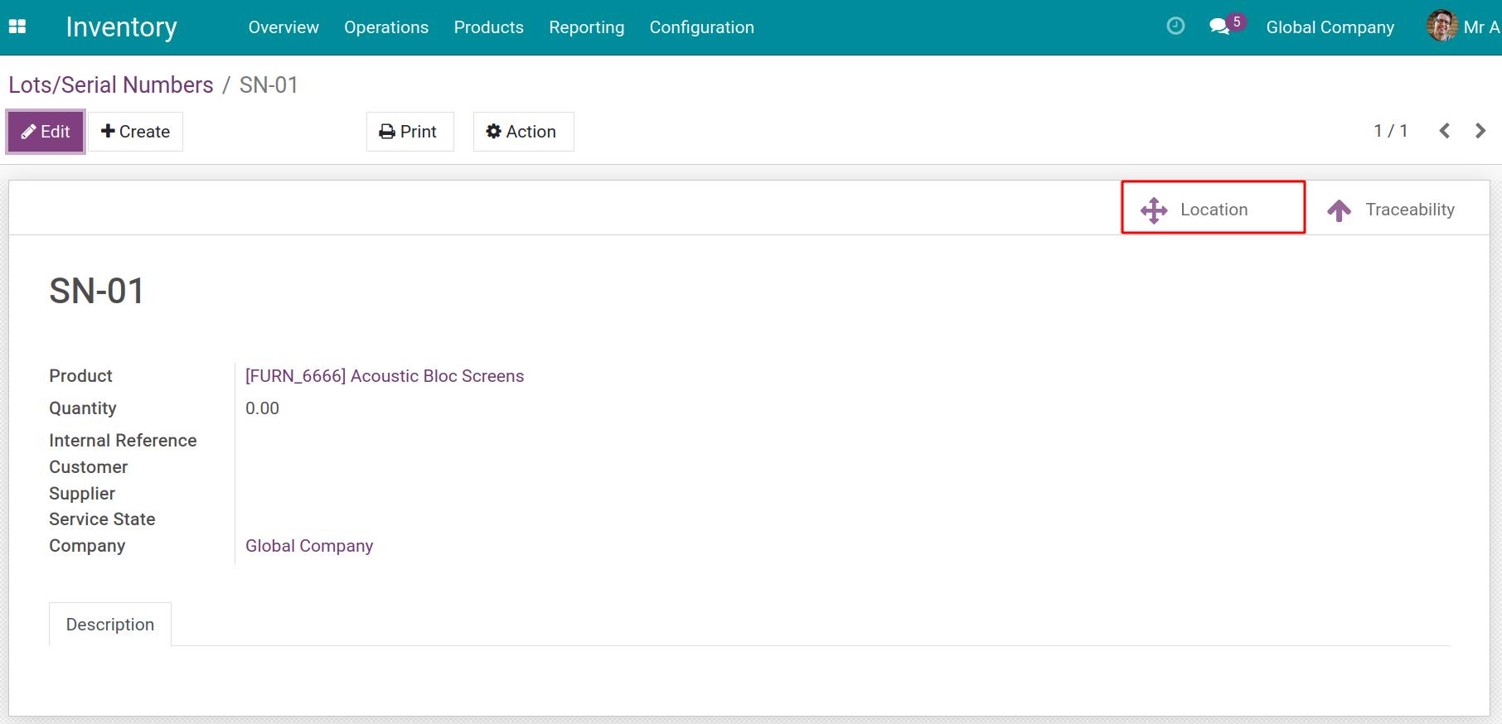Go to previous record arrow
This screenshot has width=1502, height=724.
point(1445,131)
